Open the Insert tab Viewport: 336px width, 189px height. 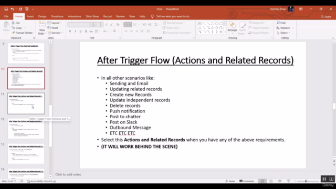[30, 16]
